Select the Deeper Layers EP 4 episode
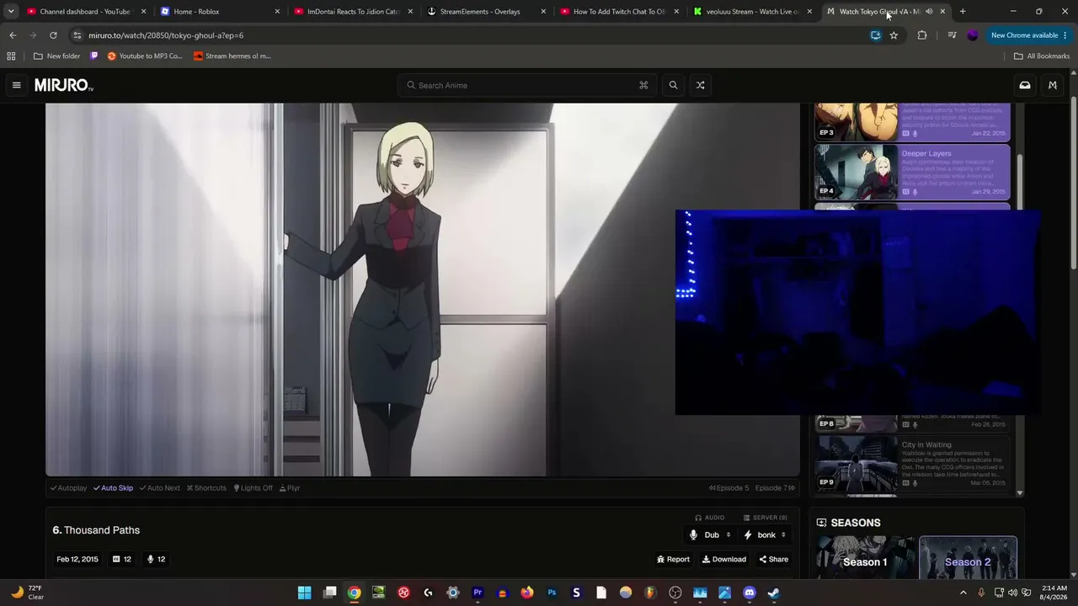This screenshot has width=1078, height=606. tap(912, 173)
